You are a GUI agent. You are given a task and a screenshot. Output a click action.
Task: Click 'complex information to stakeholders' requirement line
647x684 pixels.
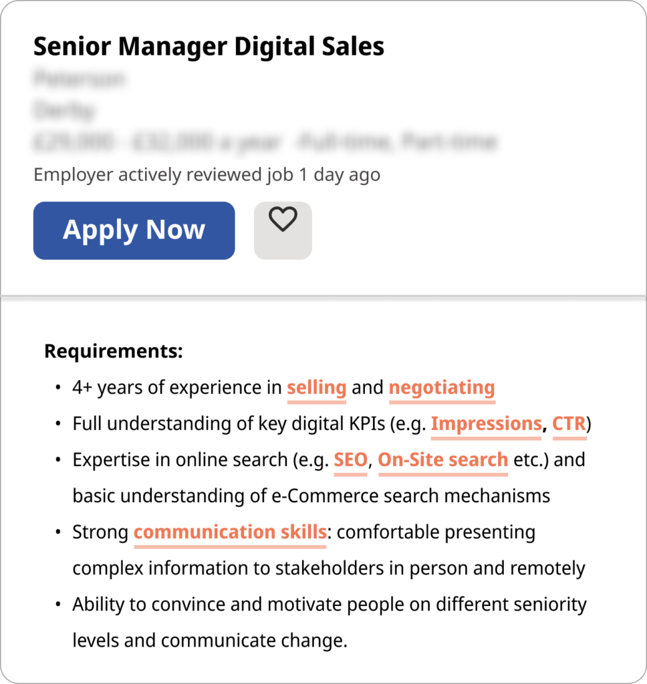pos(328,568)
